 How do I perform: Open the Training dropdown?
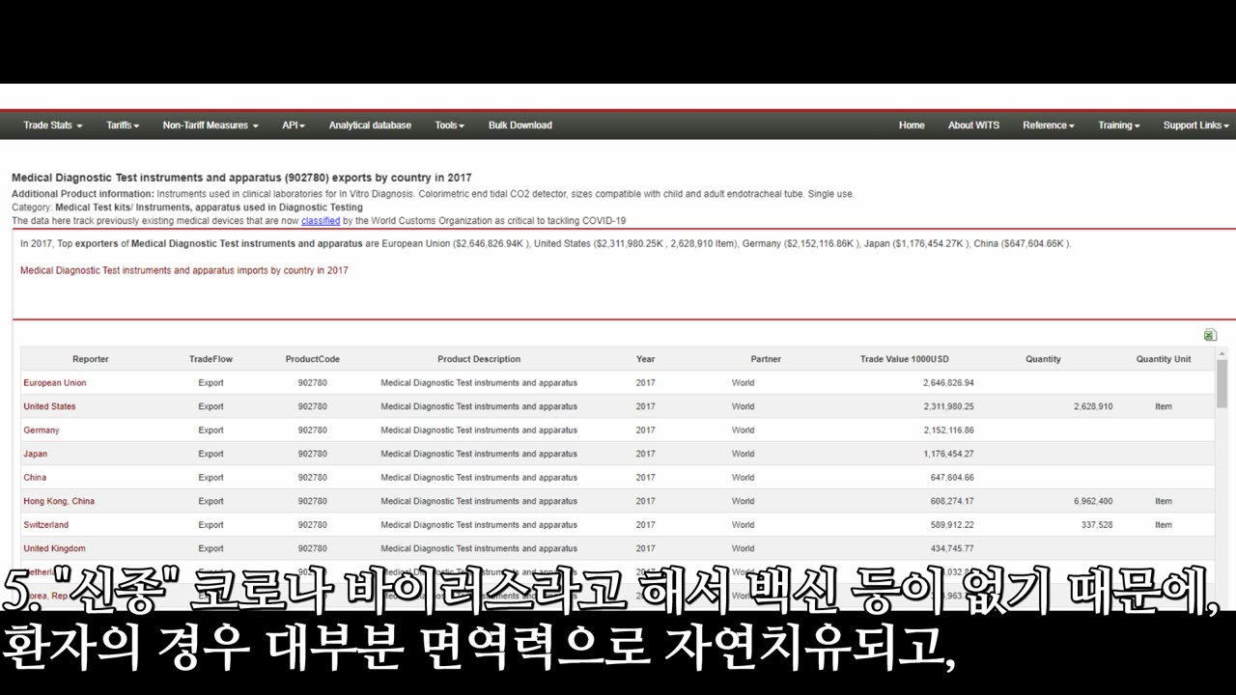pos(1119,125)
